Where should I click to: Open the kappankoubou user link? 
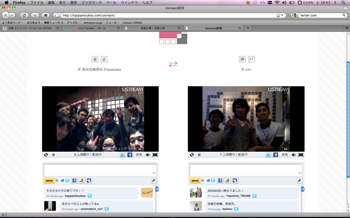point(75,196)
